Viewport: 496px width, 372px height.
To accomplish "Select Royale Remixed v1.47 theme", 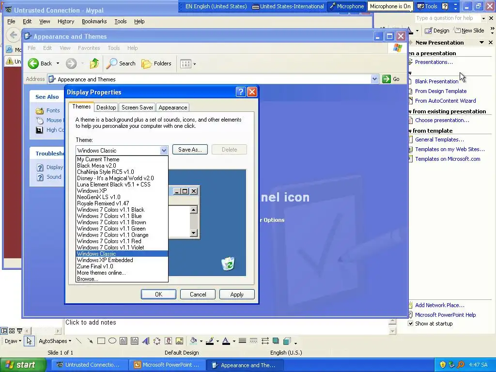I will pos(122,203).
